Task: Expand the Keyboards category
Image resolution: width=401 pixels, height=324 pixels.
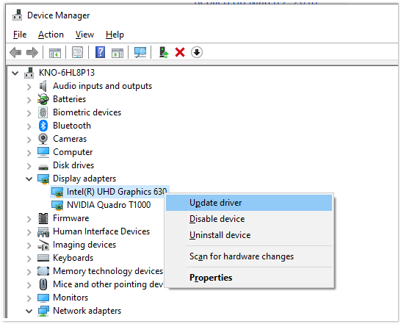Action: (x=29, y=259)
